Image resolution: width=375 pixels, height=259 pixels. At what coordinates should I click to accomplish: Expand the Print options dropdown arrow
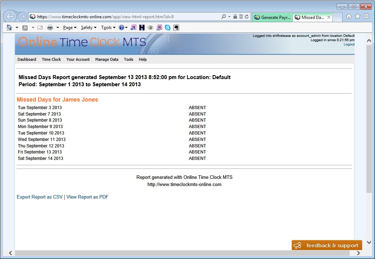point(58,28)
